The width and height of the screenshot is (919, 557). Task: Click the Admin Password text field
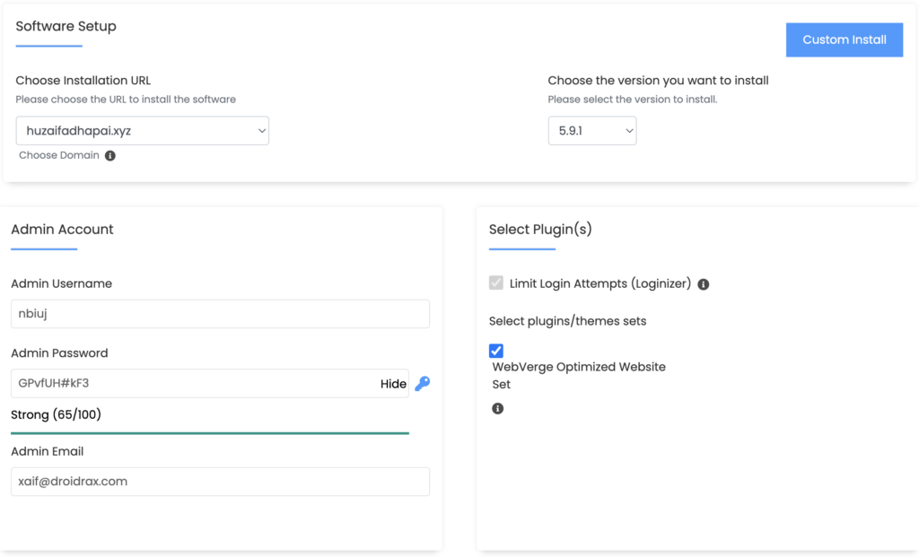click(x=193, y=384)
